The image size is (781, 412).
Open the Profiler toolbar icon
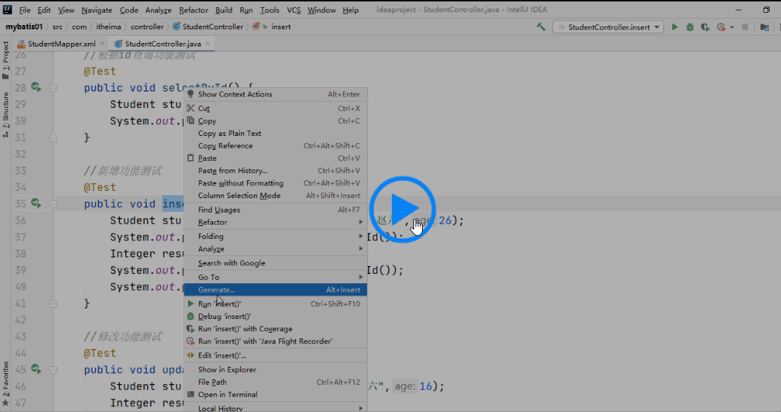[x=721, y=26]
